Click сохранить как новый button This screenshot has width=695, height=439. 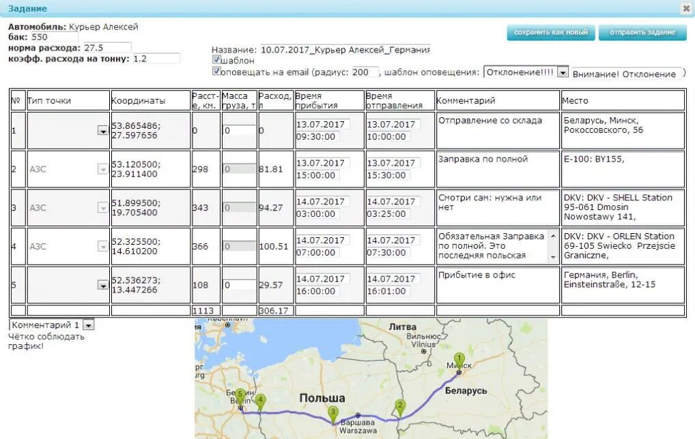coord(551,32)
